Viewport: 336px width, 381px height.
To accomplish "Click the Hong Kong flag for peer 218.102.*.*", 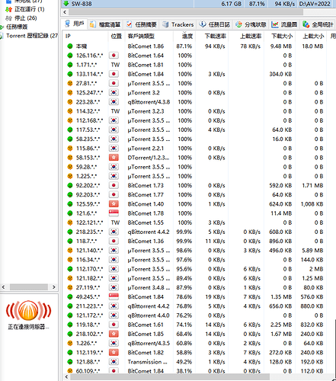I will pyautogui.click(x=114, y=334).
